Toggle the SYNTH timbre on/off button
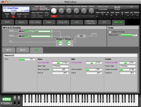The height and width of the screenshot is (107, 141). coord(91,16)
